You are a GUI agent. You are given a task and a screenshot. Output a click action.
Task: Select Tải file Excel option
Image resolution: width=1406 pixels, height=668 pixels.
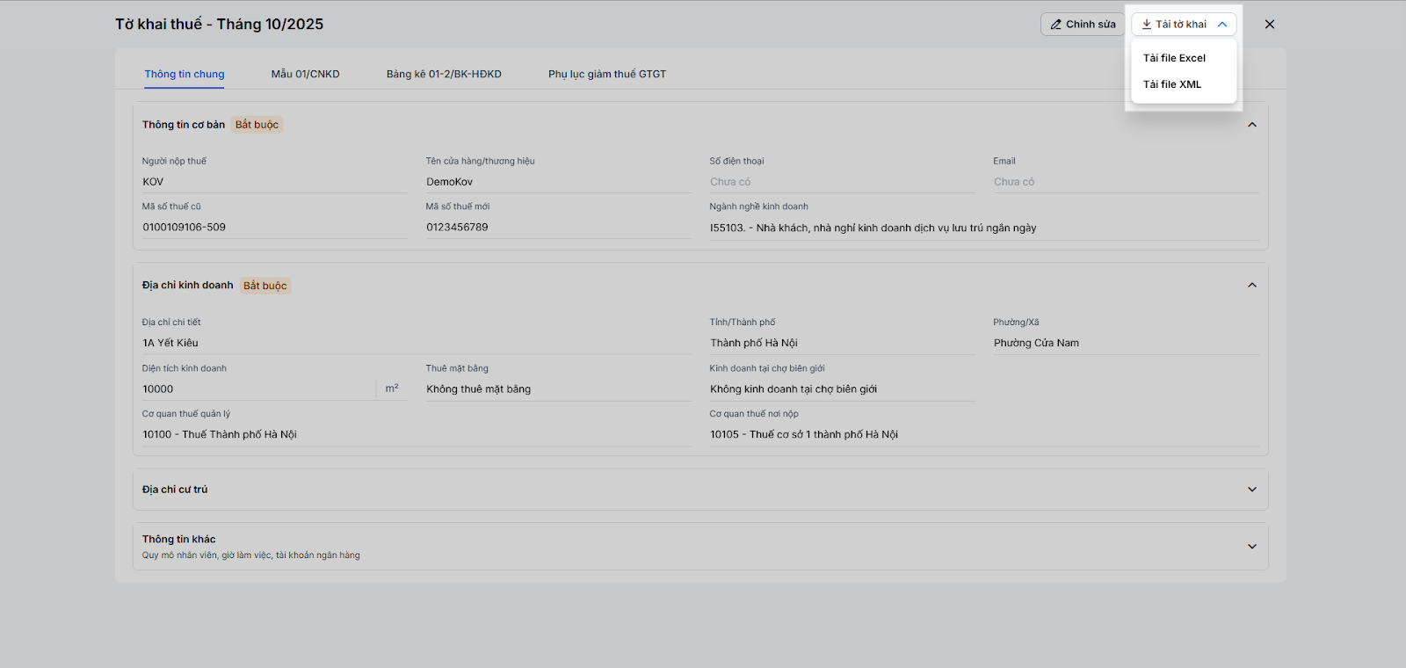coord(1174,58)
